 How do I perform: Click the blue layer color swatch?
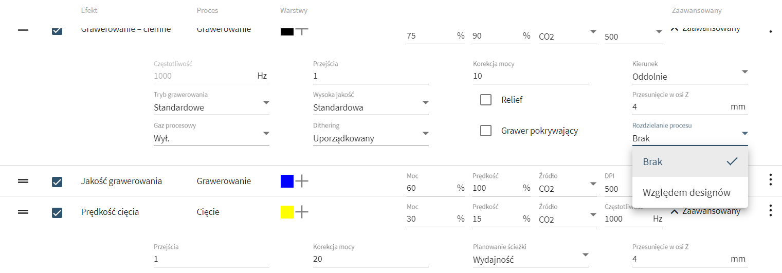click(287, 181)
